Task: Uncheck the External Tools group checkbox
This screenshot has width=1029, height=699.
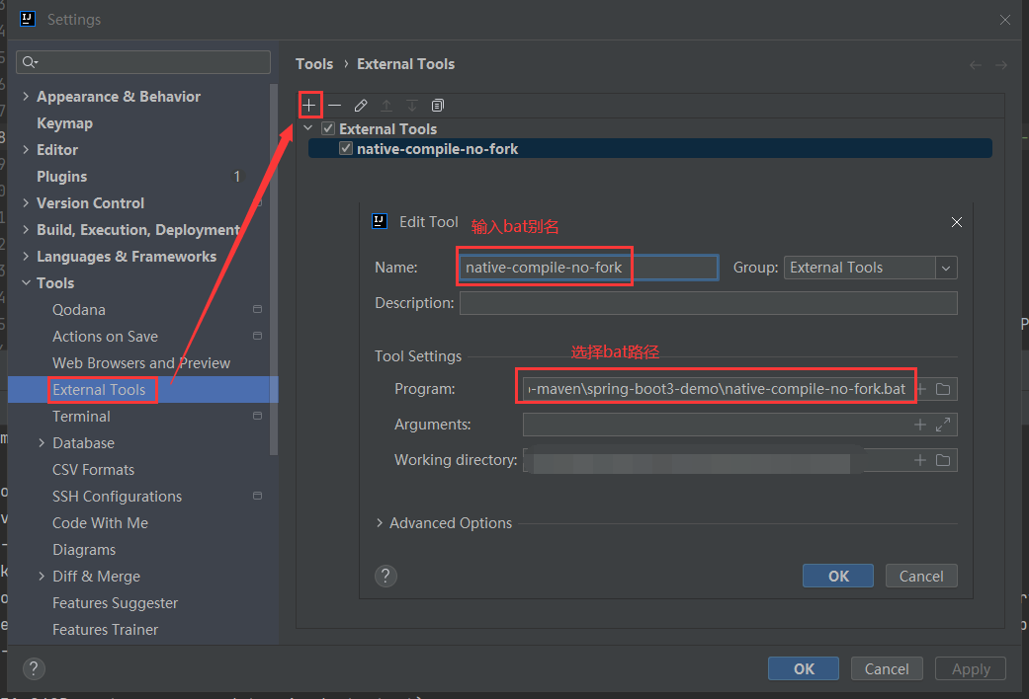Action: (x=328, y=128)
